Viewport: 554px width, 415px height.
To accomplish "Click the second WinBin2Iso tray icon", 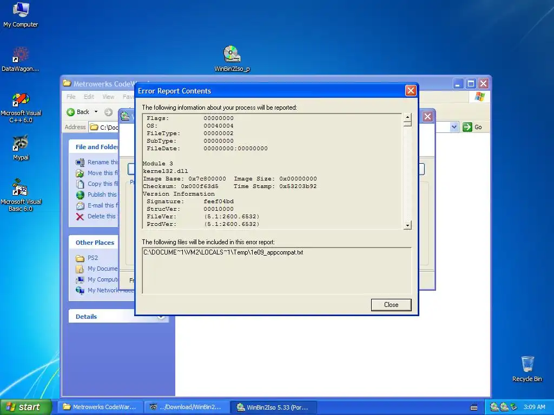I will click(x=504, y=407).
